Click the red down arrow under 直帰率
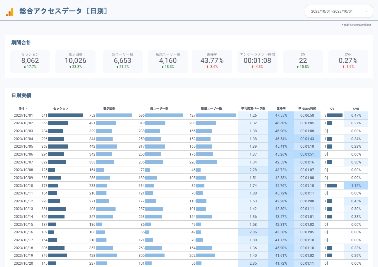378x267 pixels. (x=207, y=67)
